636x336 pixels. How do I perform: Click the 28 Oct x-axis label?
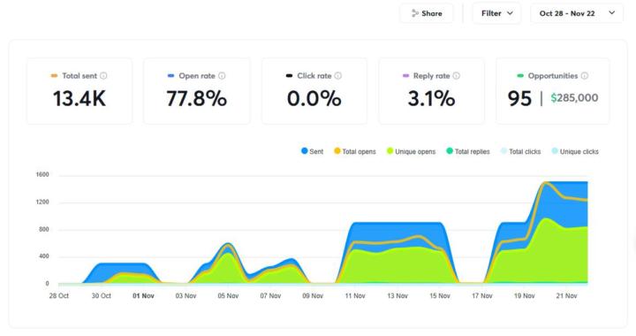[x=59, y=296]
